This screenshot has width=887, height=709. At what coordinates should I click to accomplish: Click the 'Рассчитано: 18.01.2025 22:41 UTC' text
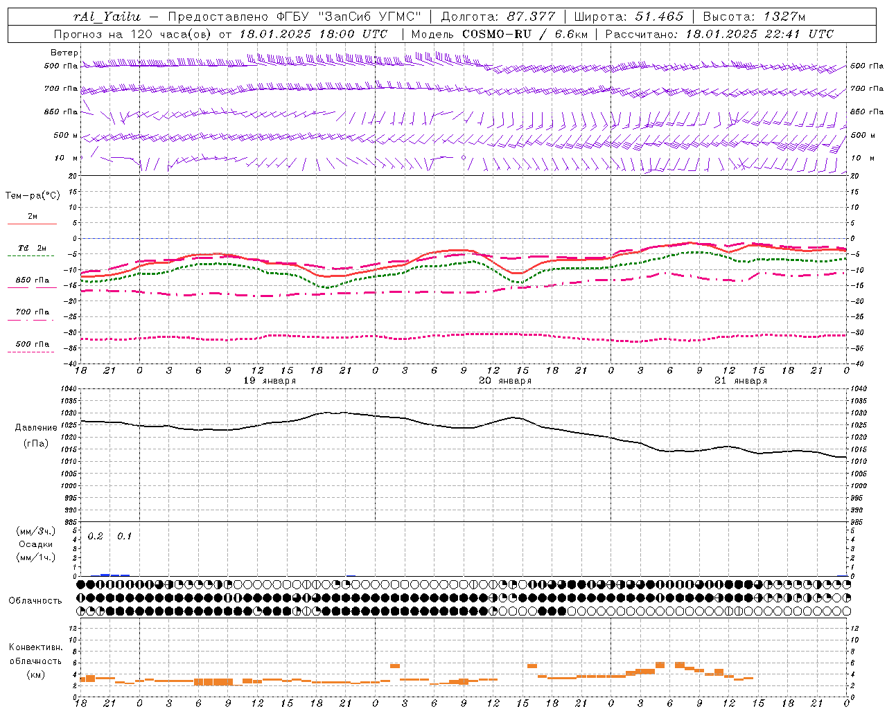pyautogui.click(x=720, y=34)
